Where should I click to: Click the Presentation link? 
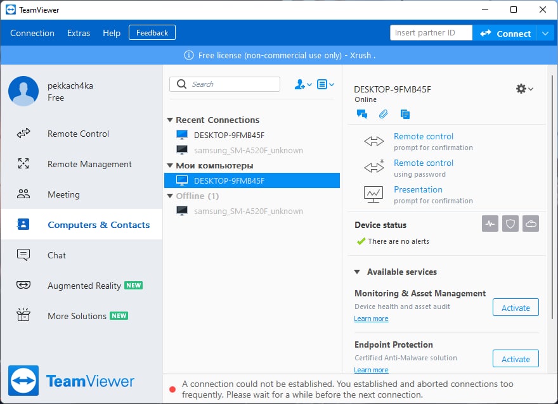[418, 189]
